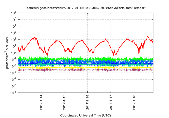Click the 2017-1-15 date label
Image resolution: width=169 pixels, height=118 pixels.
click(64, 102)
